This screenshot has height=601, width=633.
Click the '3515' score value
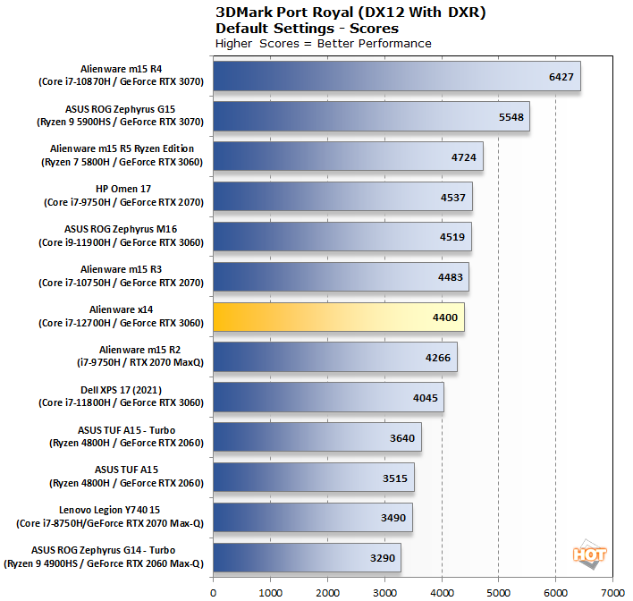tap(395, 478)
